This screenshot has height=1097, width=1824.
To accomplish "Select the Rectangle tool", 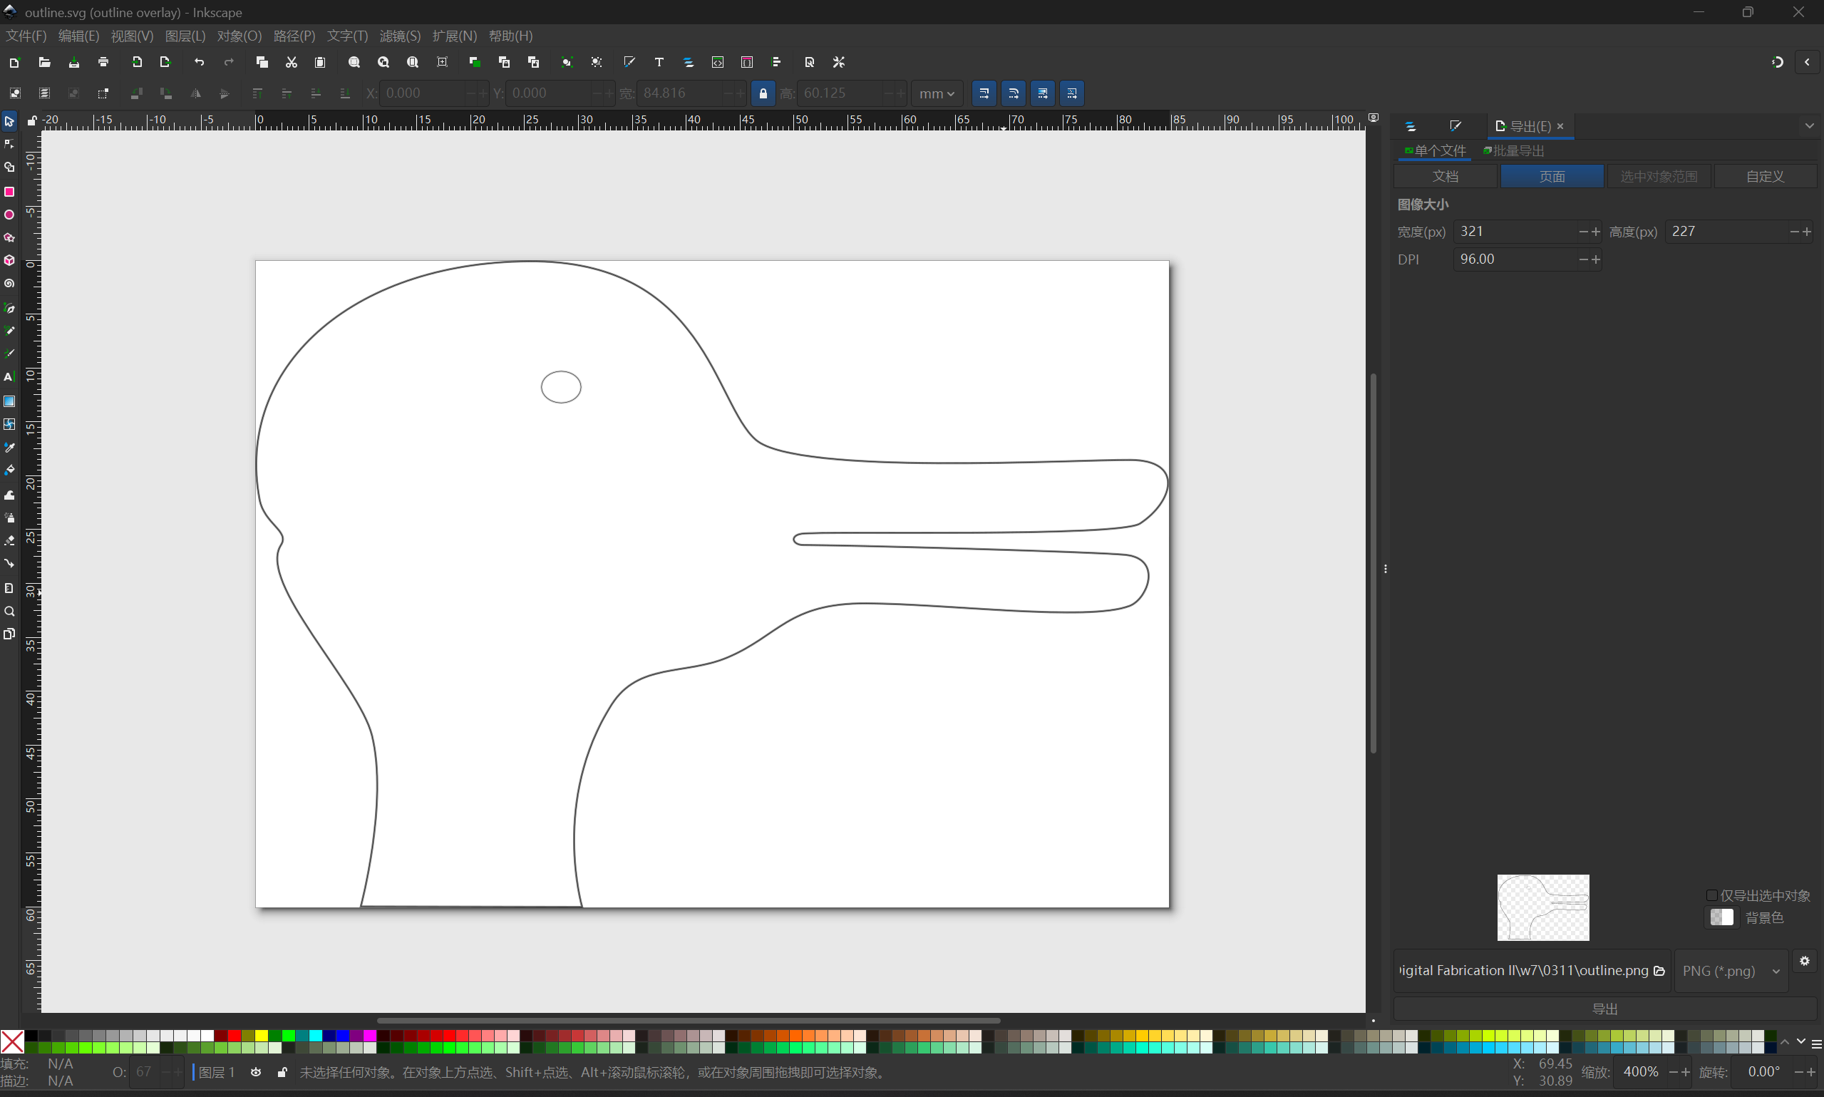I will (x=9, y=192).
